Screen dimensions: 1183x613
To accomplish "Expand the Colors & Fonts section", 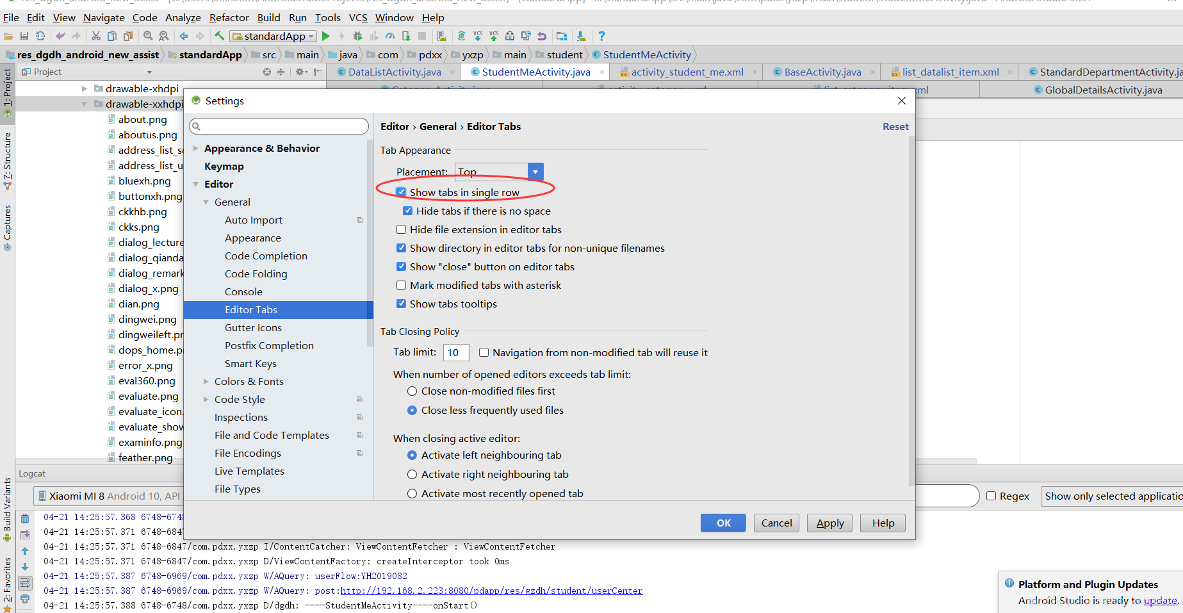I will click(206, 381).
